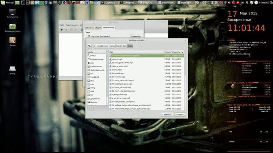The width and height of the screenshot is (273, 153).
Task: Add bookmark with the plus button
Action: 90,108
